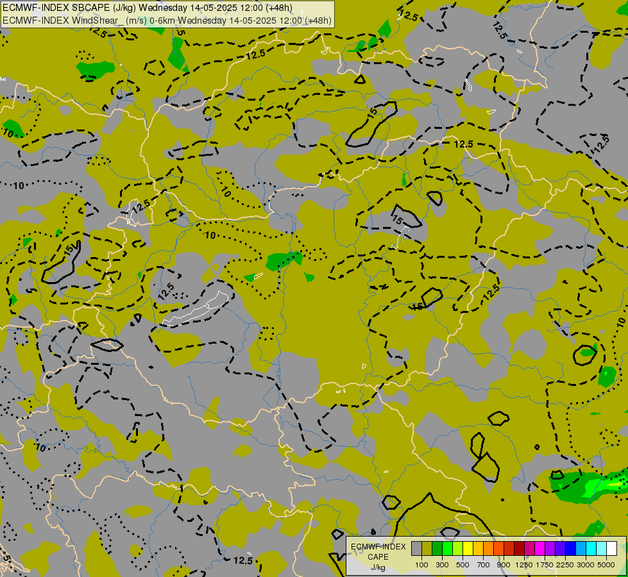Click the "300" label in the legend
628x577 pixels.
(442, 565)
